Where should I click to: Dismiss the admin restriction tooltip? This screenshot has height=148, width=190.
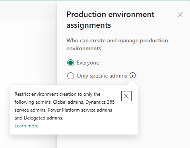(x=126, y=96)
